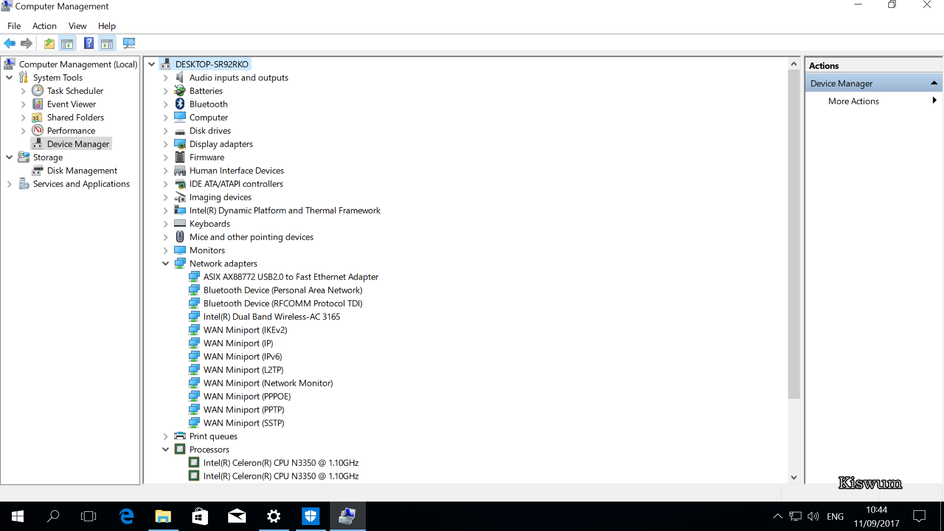The height and width of the screenshot is (531, 944).
Task: Click the Windows Start button
Action: (17, 516)
